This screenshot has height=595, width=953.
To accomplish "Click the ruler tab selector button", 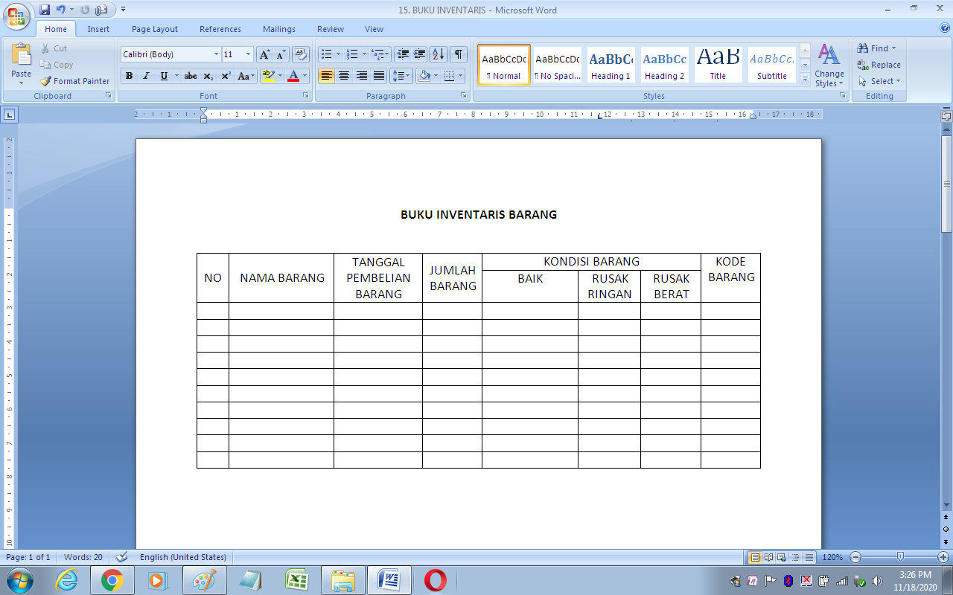I will [x=9, y=115].
